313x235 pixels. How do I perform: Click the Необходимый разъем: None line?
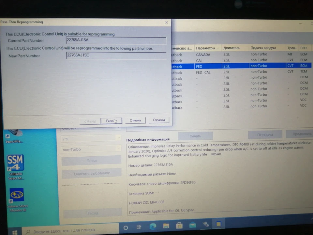(152, 174)
